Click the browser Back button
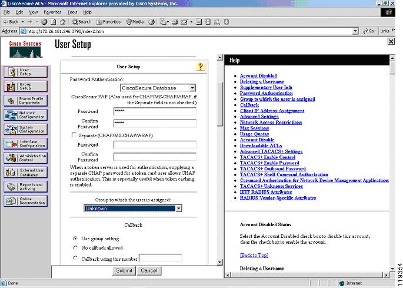403x288 pixels. [11, 22]
